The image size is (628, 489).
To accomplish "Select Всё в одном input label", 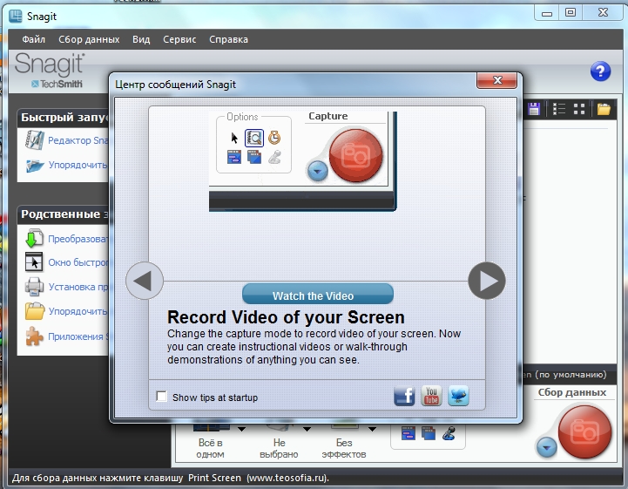I will [x=210, y=449].
